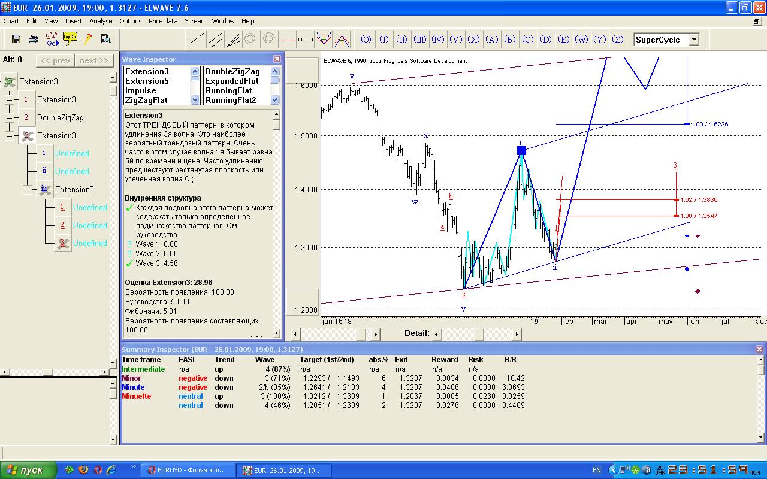The width and height of the screenshot is (767, 479).
Task: Click the Minor time frame row label
Action: [x=131, y=378]
